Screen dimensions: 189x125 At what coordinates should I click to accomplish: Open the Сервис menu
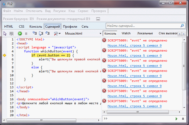[x=83, y=11]
